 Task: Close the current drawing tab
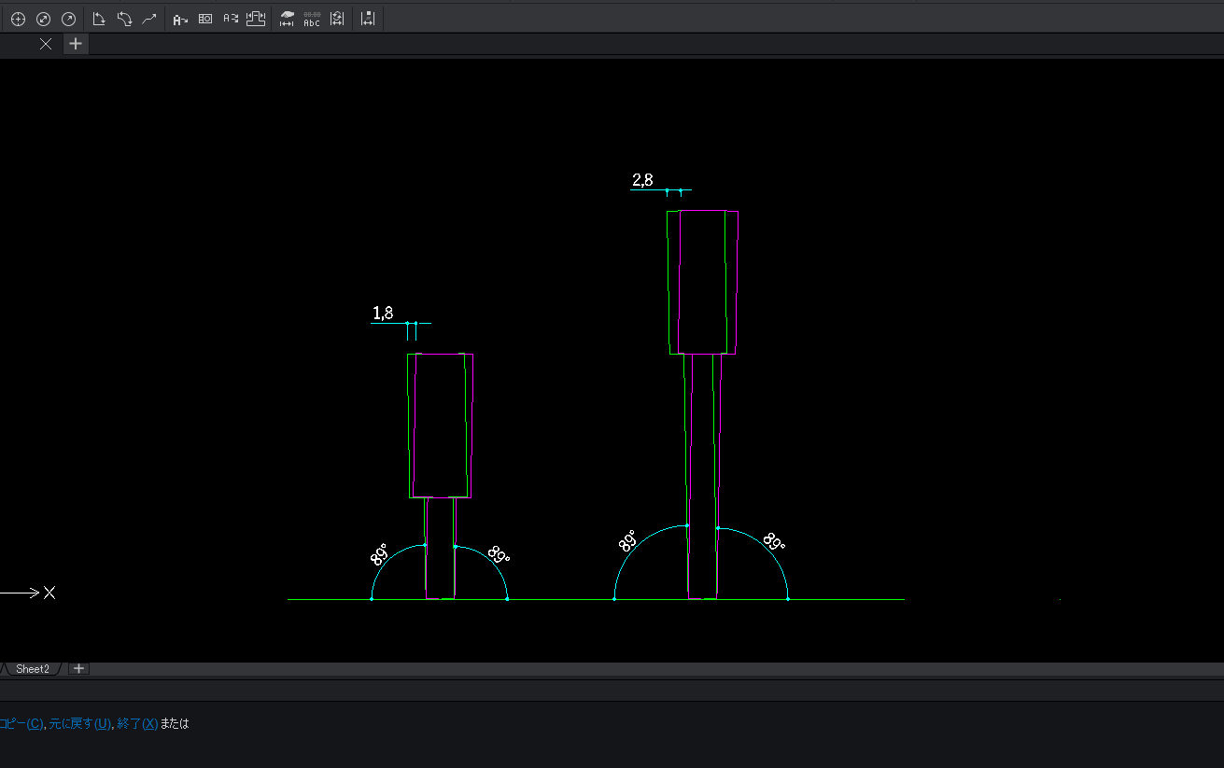pos(46,44)
